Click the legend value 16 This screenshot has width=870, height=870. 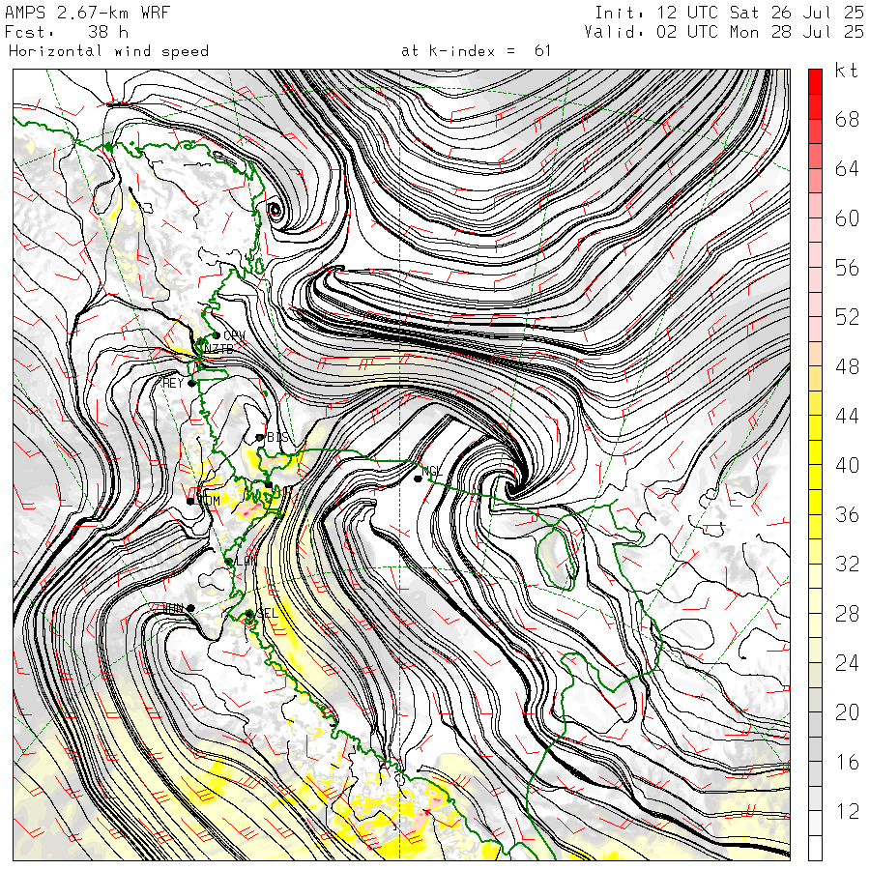click(x=847, y=762)
